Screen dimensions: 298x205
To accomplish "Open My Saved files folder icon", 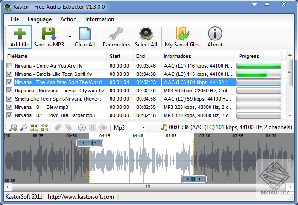I will (x=182, y=34).
